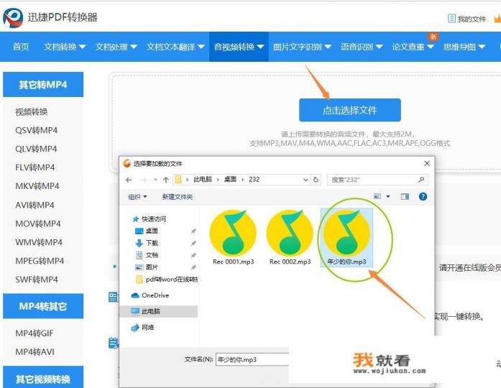Viewport: 501px width, 388px height.
Task: Open recent locations dropdown arrow
Action: click(155, 180)
